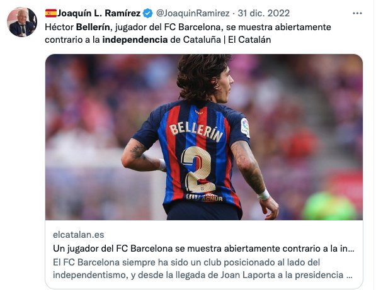Click the player's head in the photo
Viewport: 376px width, 290px height.
click(x=204, y=78)
